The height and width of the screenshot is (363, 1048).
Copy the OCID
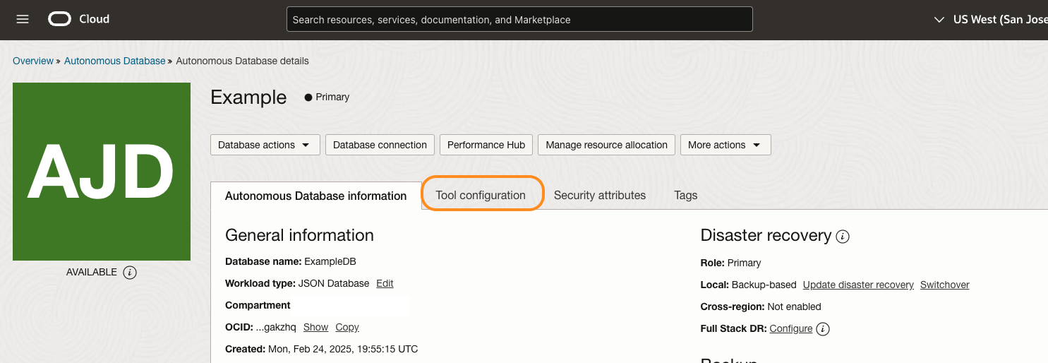[x=347, y=327]
